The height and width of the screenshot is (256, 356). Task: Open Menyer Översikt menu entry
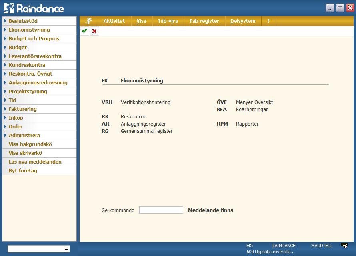tap(254, 102)
